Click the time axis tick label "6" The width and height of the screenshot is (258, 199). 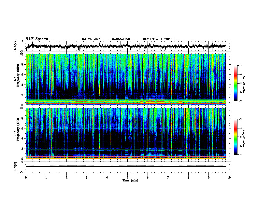pyautogui.click(x=148, y=178)
